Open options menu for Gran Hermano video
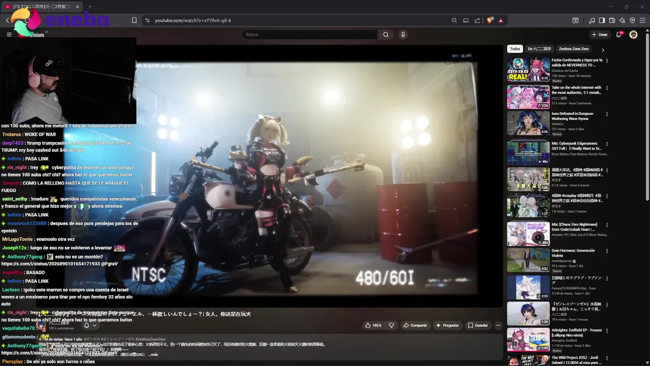This screenshot has height=366, width=650. 607,251
